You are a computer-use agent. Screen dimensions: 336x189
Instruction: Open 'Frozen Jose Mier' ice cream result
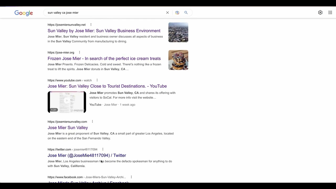[104, 59]
